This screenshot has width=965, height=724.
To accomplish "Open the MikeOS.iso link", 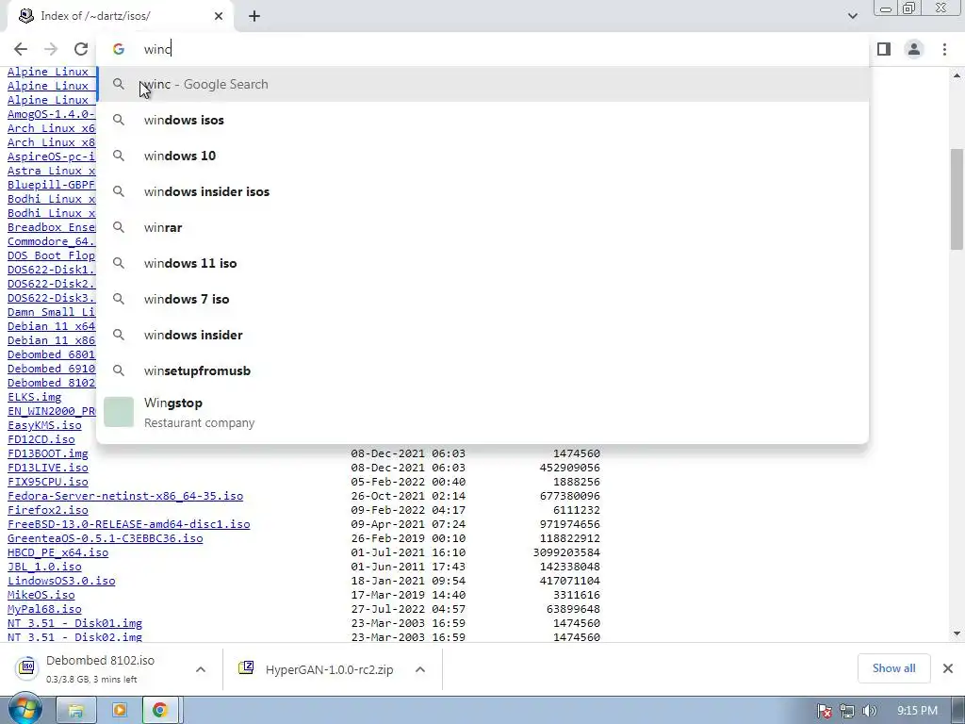I will (41, 596).
